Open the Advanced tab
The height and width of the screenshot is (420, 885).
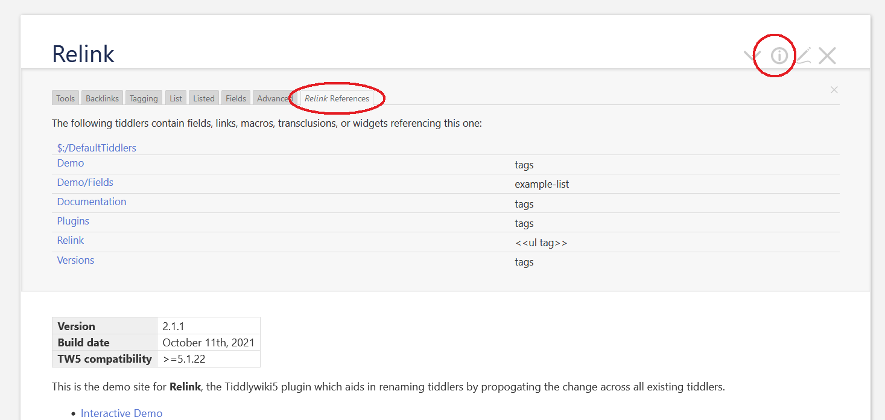274,98
